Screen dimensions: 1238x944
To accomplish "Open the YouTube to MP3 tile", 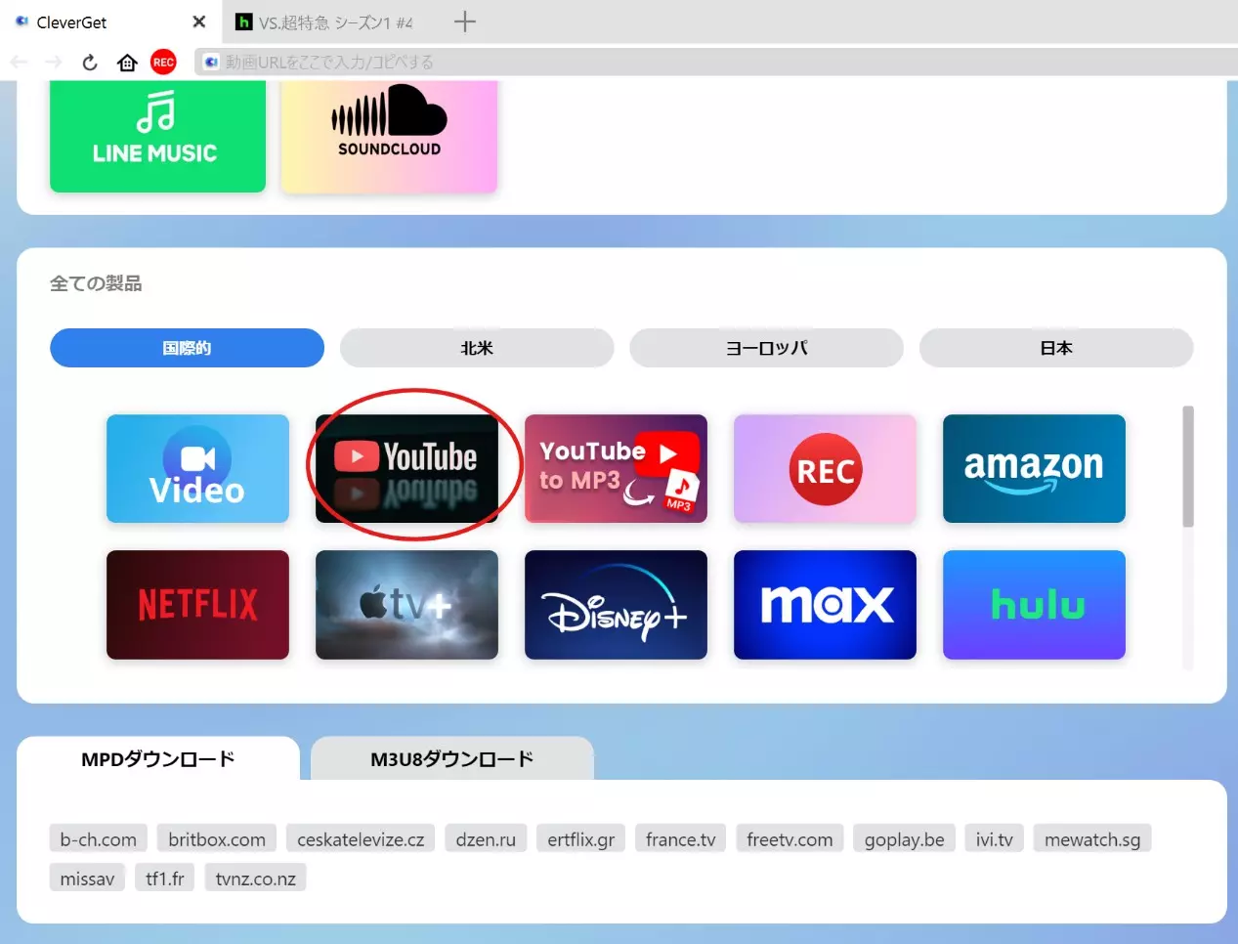I will tap(616, 468).
